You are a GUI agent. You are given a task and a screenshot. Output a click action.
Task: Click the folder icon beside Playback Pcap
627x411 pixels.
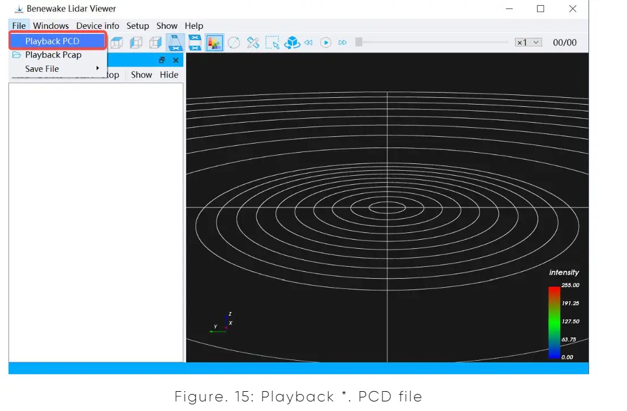(x=16, y=55)
